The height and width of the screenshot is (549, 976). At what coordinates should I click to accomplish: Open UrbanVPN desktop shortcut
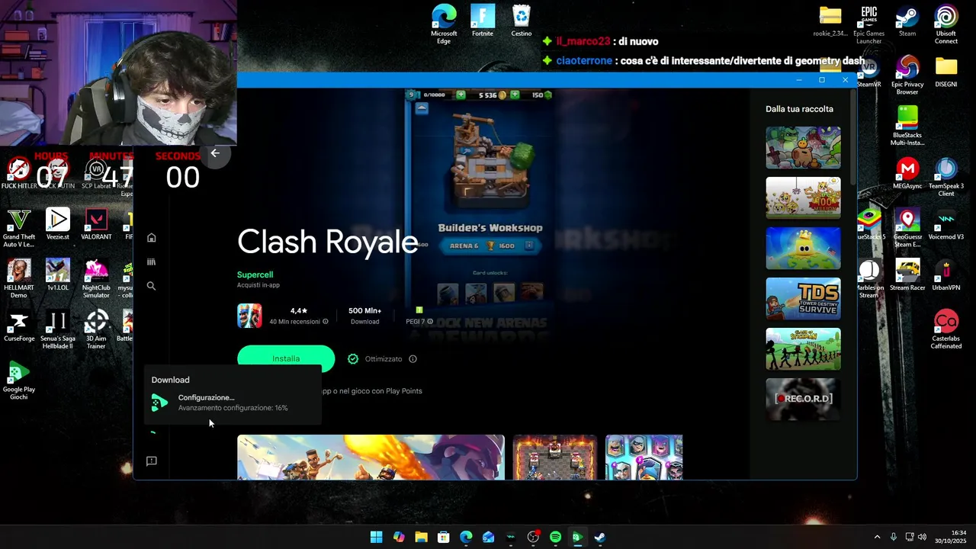[x=946, y=275]
